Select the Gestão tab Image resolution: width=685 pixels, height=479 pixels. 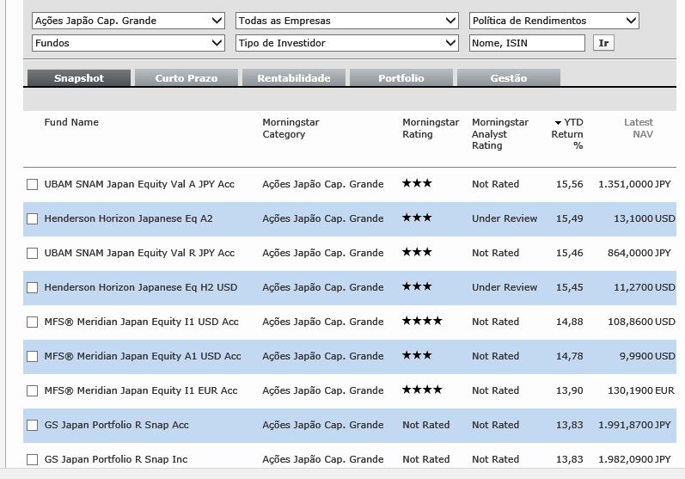click(x=509, y=77)
